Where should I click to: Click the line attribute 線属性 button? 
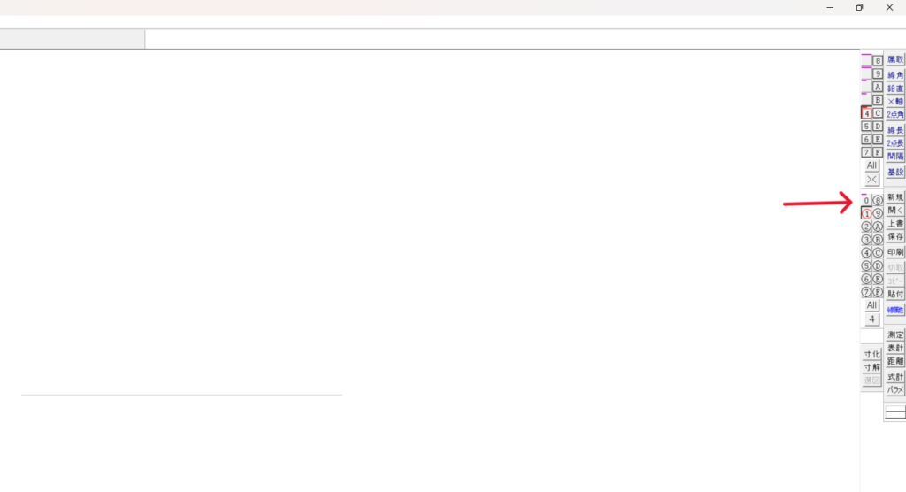click(895, 310)
